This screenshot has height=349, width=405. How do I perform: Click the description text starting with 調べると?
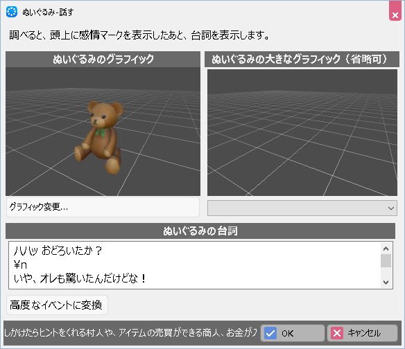click(139, 35)
